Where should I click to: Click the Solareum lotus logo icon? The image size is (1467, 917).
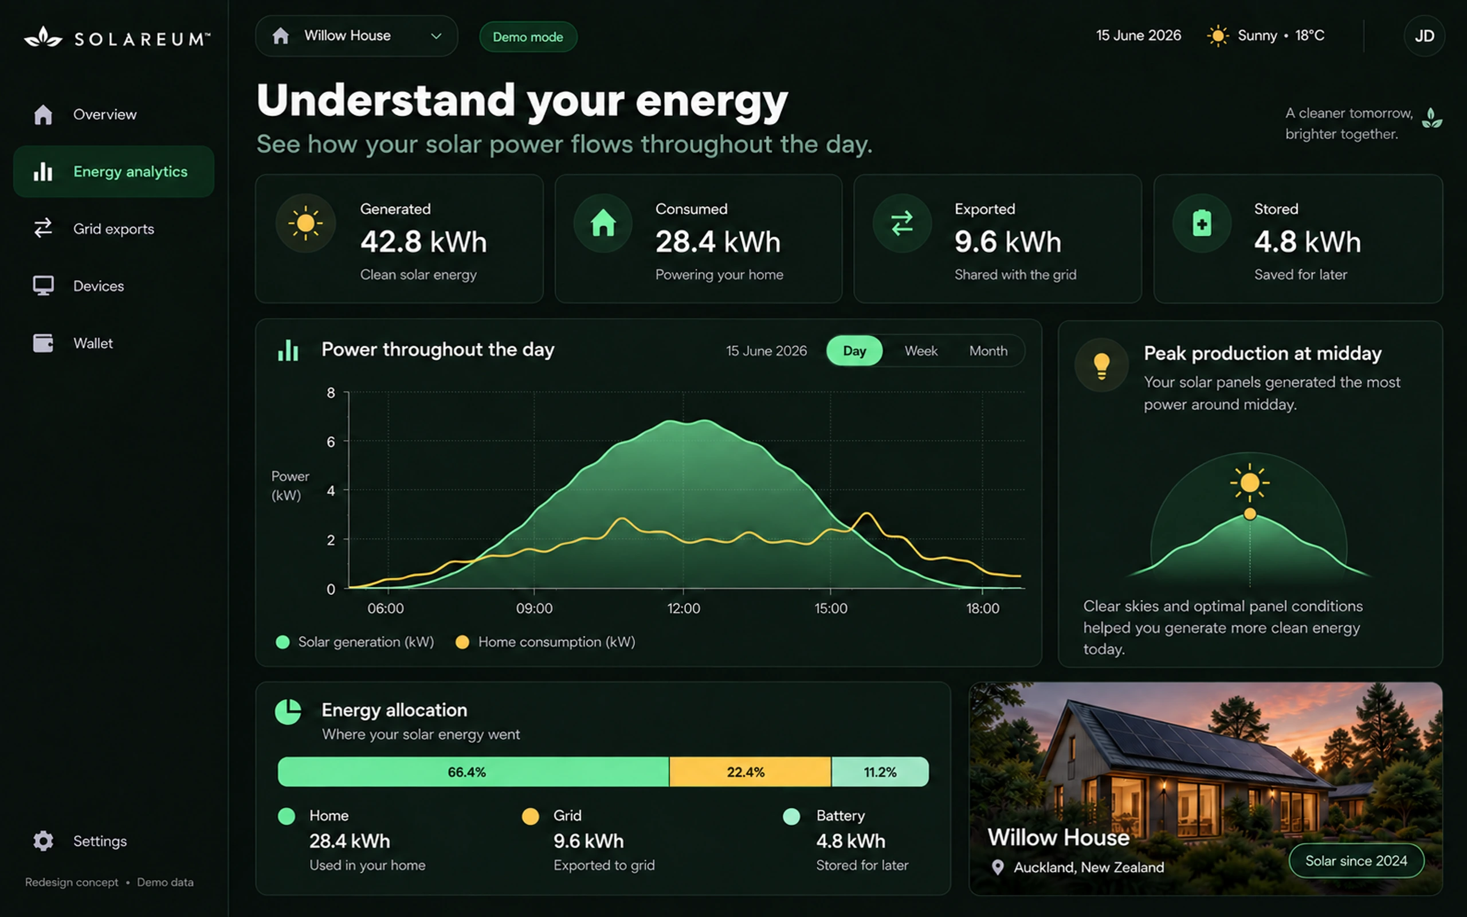(43, 37)
